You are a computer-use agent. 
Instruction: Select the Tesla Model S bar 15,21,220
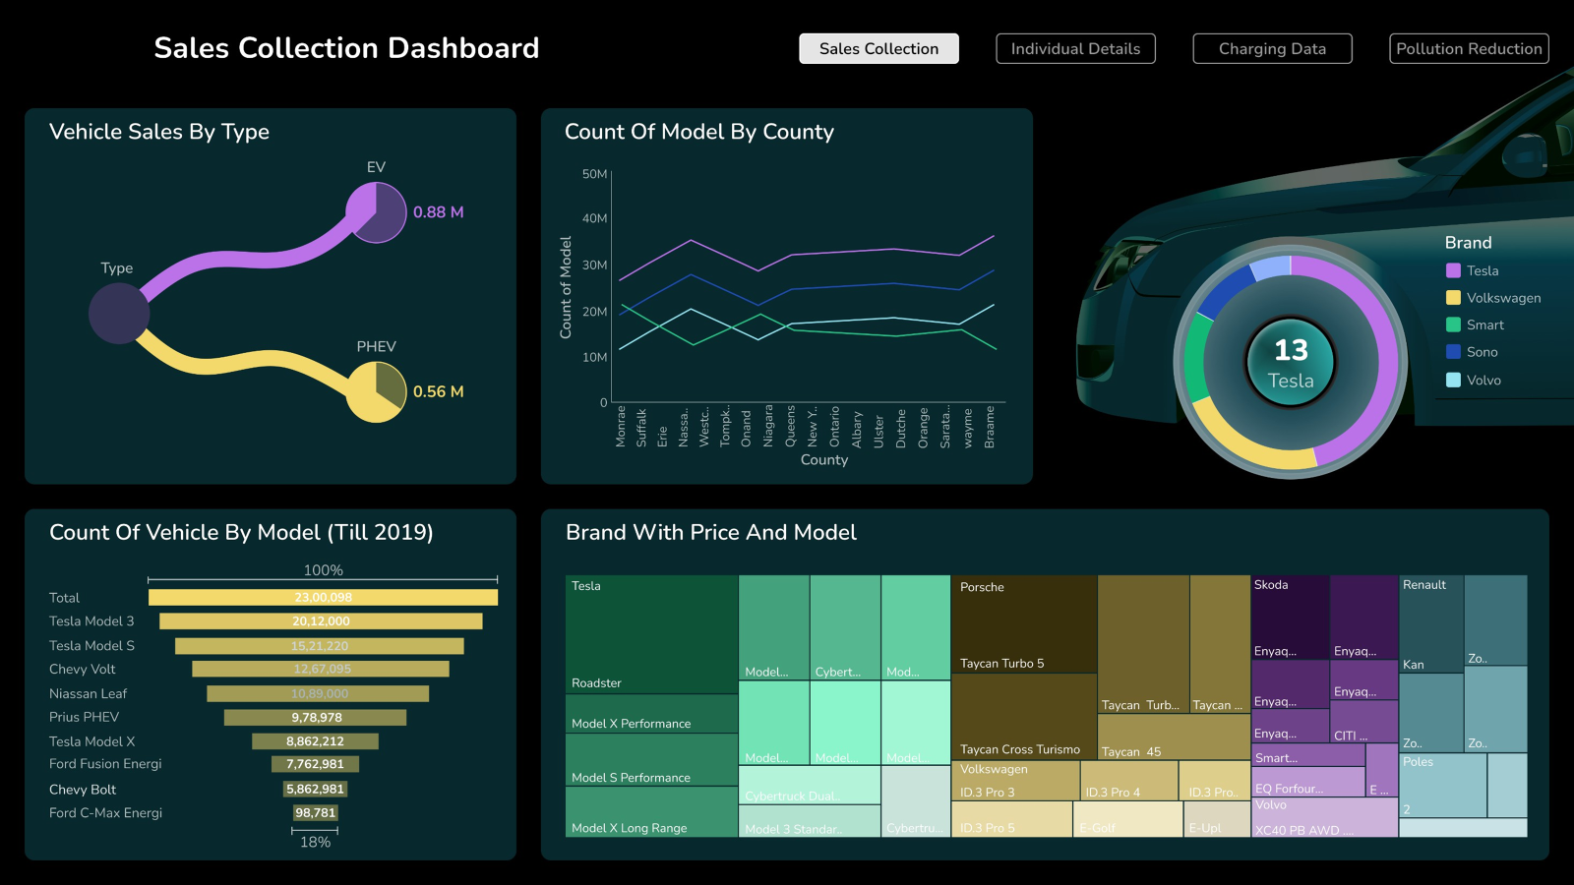point(320,646)
